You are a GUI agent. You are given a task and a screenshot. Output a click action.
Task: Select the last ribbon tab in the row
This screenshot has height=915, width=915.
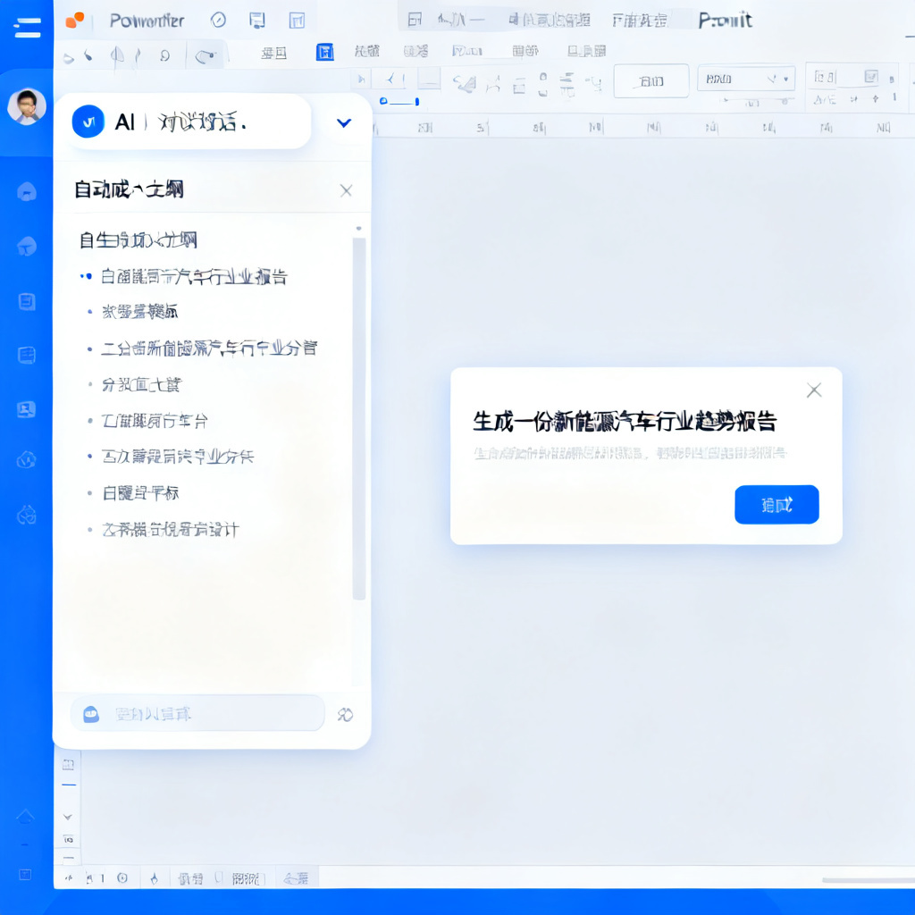pos(586,51)
